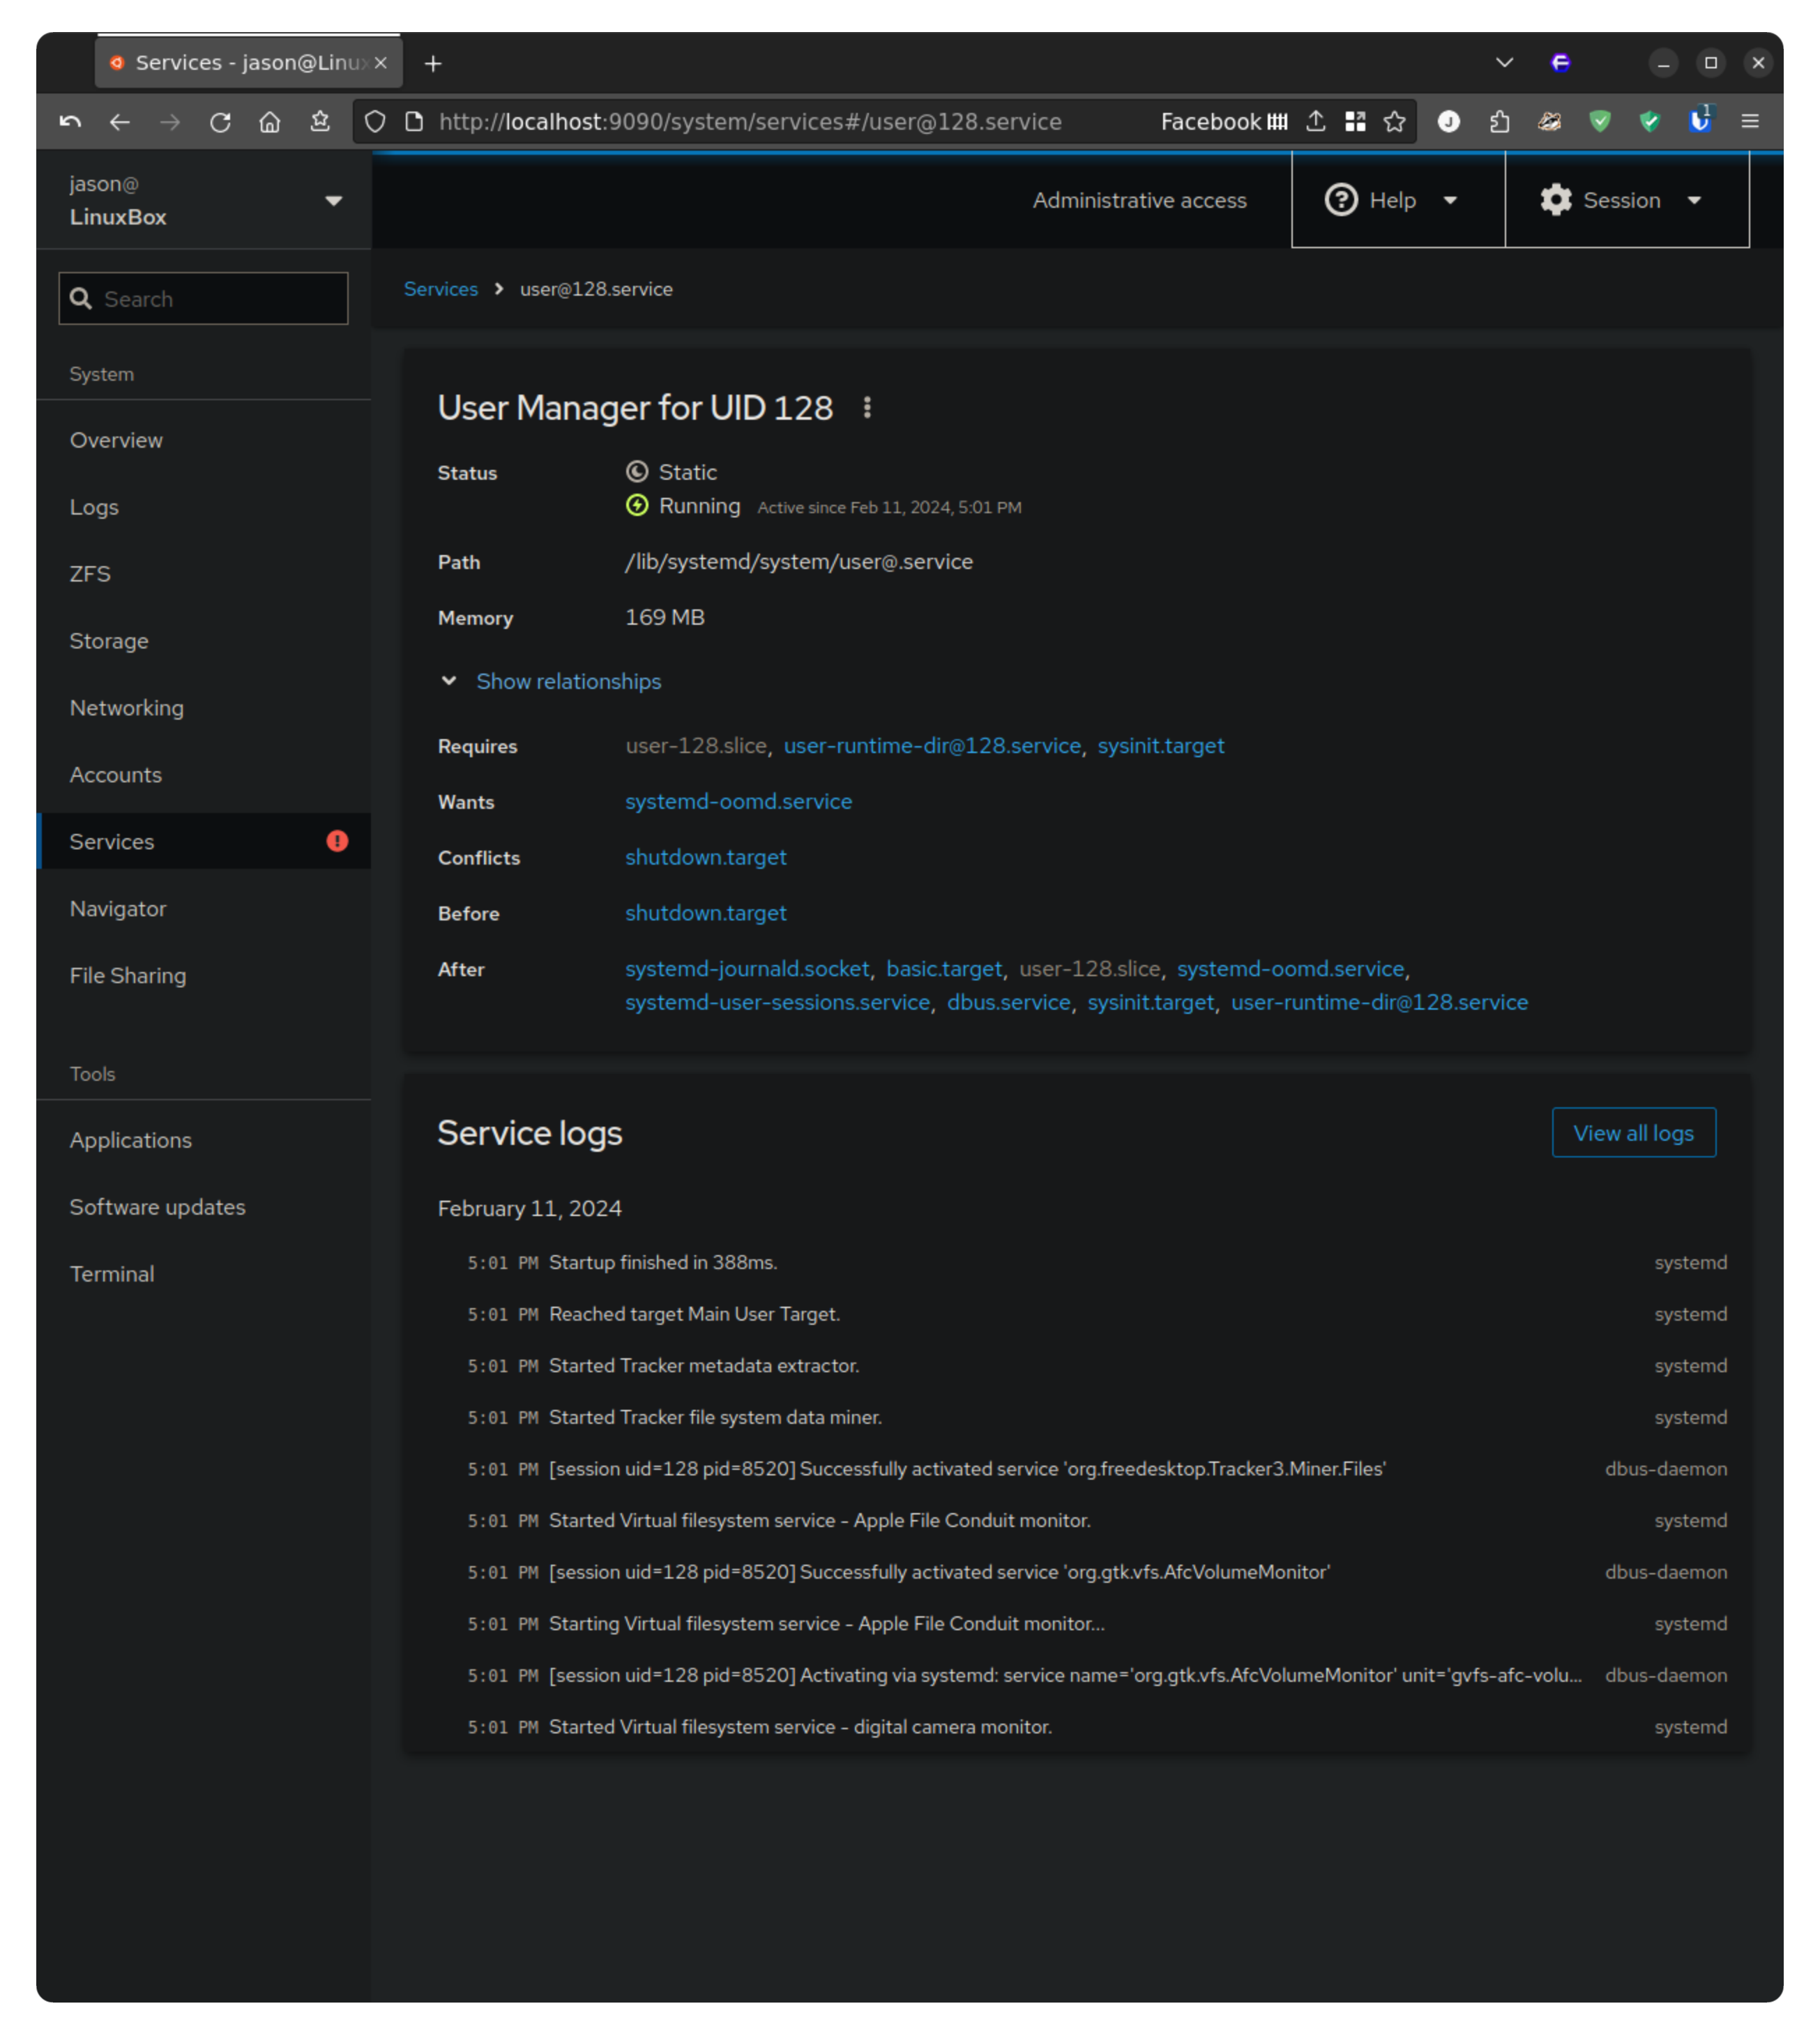
Task: Close the Services browser tab
Action: (x=381, y=63)
